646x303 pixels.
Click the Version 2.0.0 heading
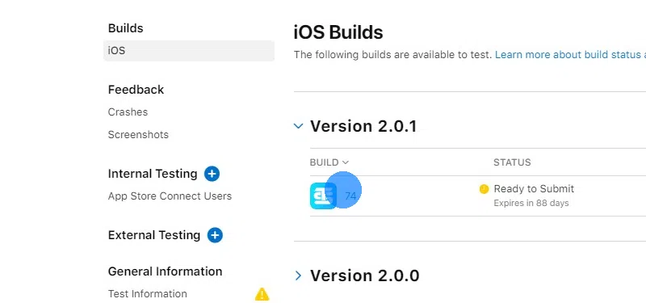click(365, 276)
